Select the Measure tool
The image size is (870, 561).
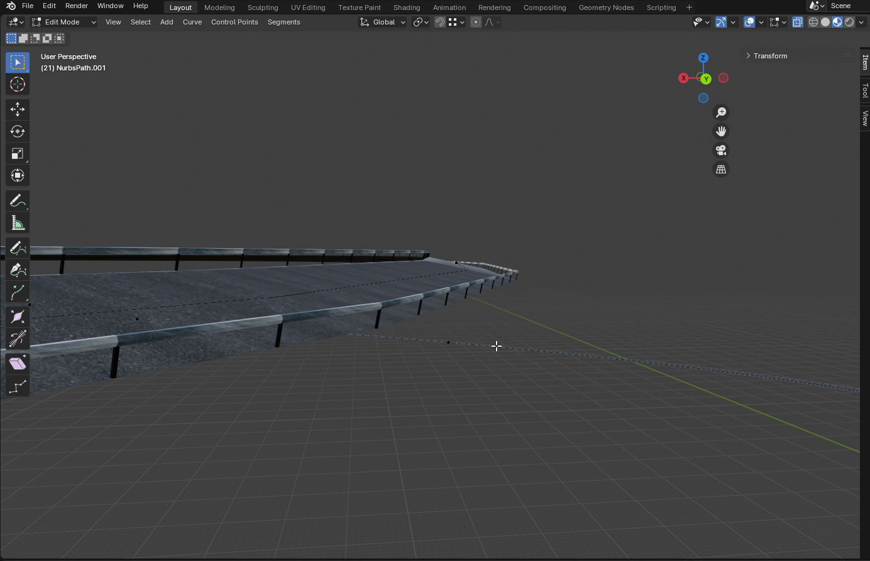click(18, 223)
